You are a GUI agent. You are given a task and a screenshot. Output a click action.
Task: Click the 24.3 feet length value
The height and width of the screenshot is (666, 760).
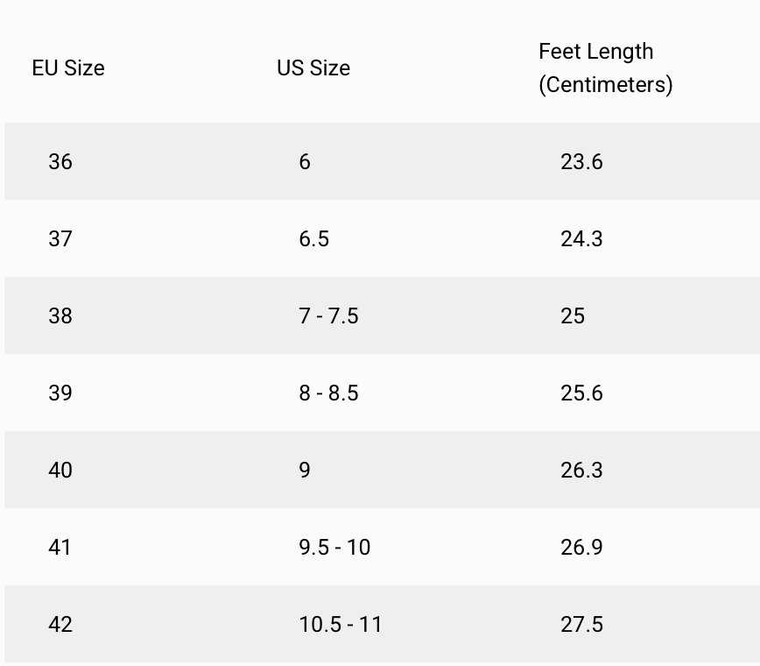581,239
